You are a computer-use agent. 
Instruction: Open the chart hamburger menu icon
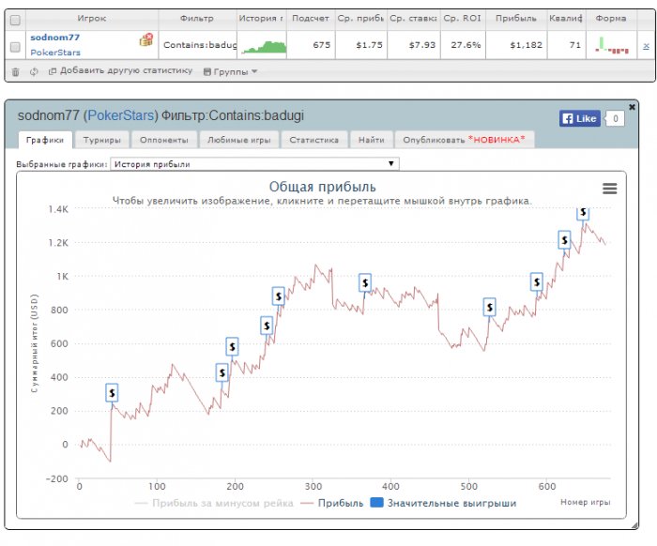[610, 189]
